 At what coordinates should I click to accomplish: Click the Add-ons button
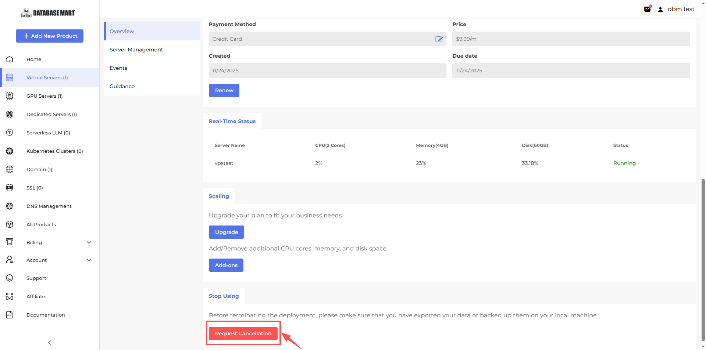tap(226, 265)
